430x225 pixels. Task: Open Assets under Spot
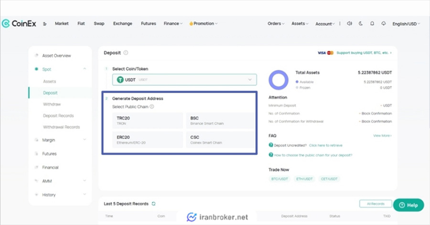(x=49, y=81)
